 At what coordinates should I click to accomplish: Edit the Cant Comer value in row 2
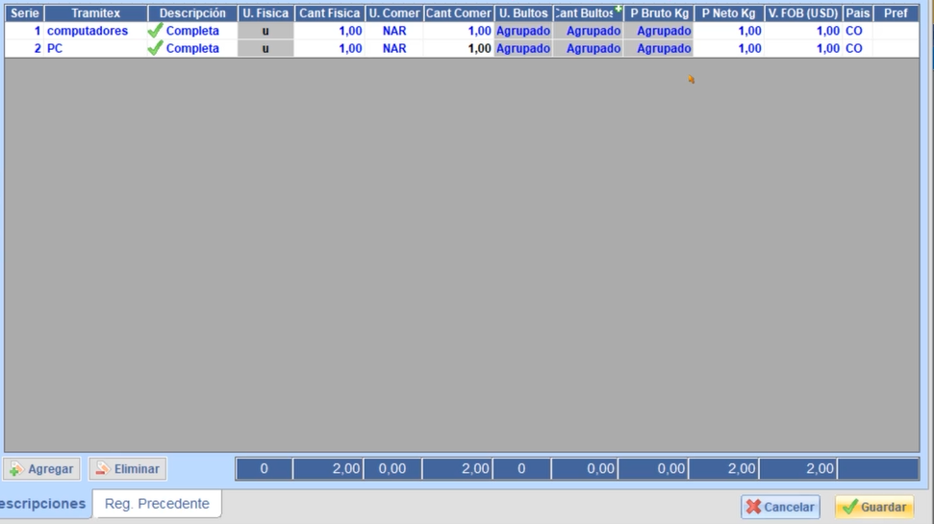tap(459, 48)
